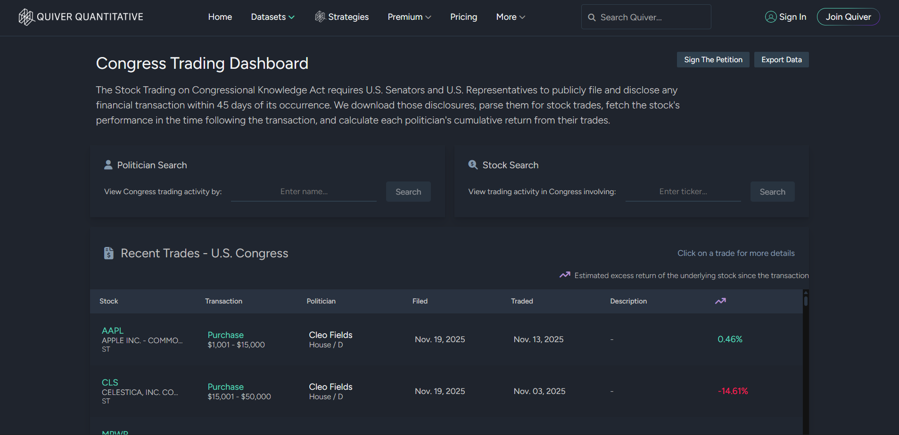Screen dimensions: 899x435
Task: Focus the Enter ticker input field
Action: click(683, 192)
